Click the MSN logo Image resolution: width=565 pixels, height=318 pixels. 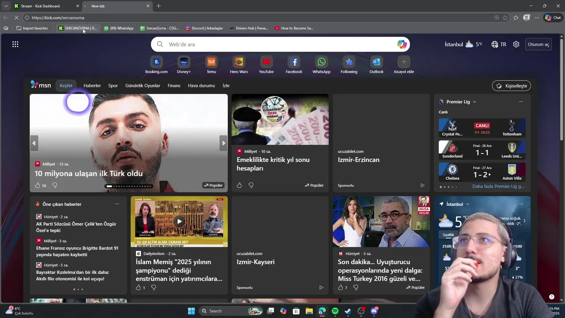pos(41,85)
